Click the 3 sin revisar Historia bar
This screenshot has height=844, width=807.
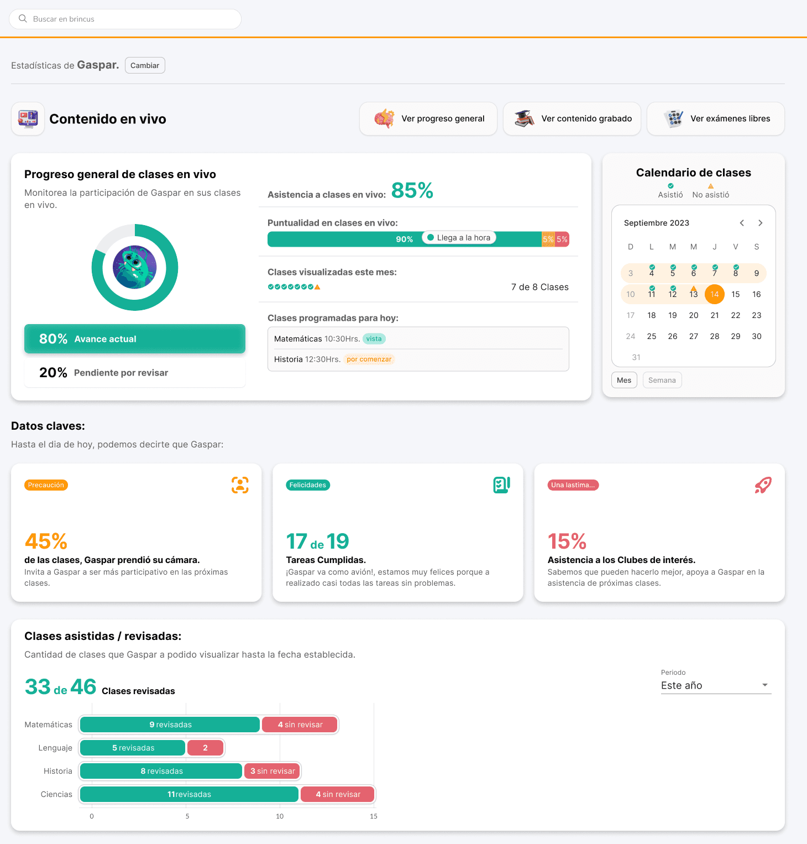[x=272, y=771]
